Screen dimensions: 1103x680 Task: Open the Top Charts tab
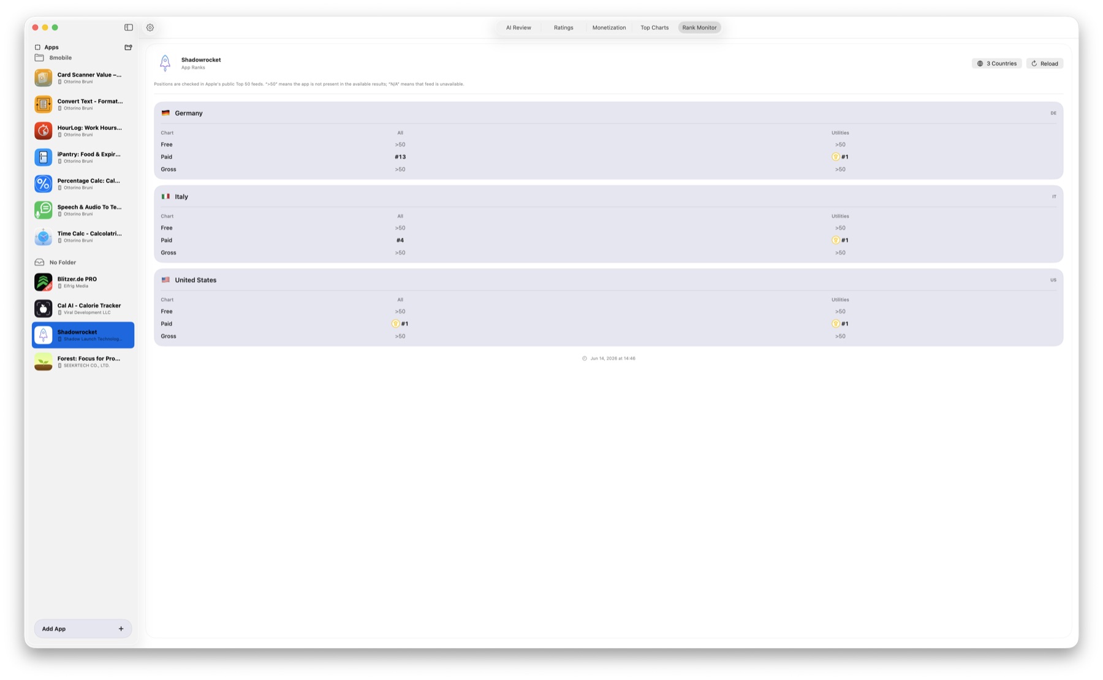[654, 28]
